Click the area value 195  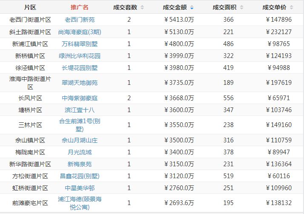(228, 203)
